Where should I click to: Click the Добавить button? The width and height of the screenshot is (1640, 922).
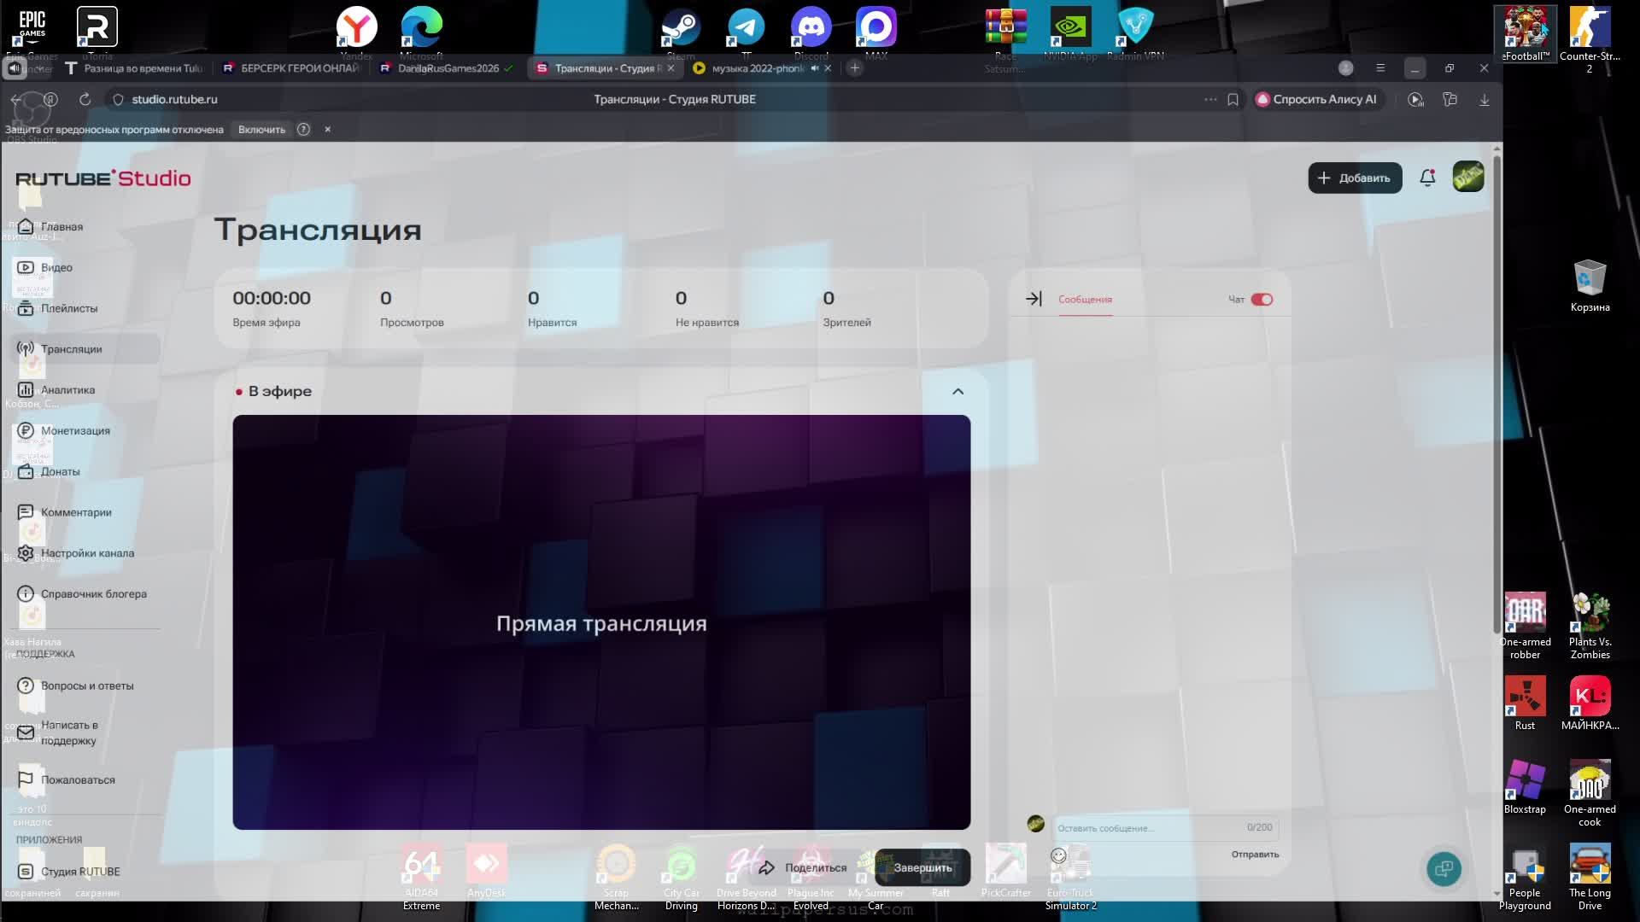point(1355,178)
